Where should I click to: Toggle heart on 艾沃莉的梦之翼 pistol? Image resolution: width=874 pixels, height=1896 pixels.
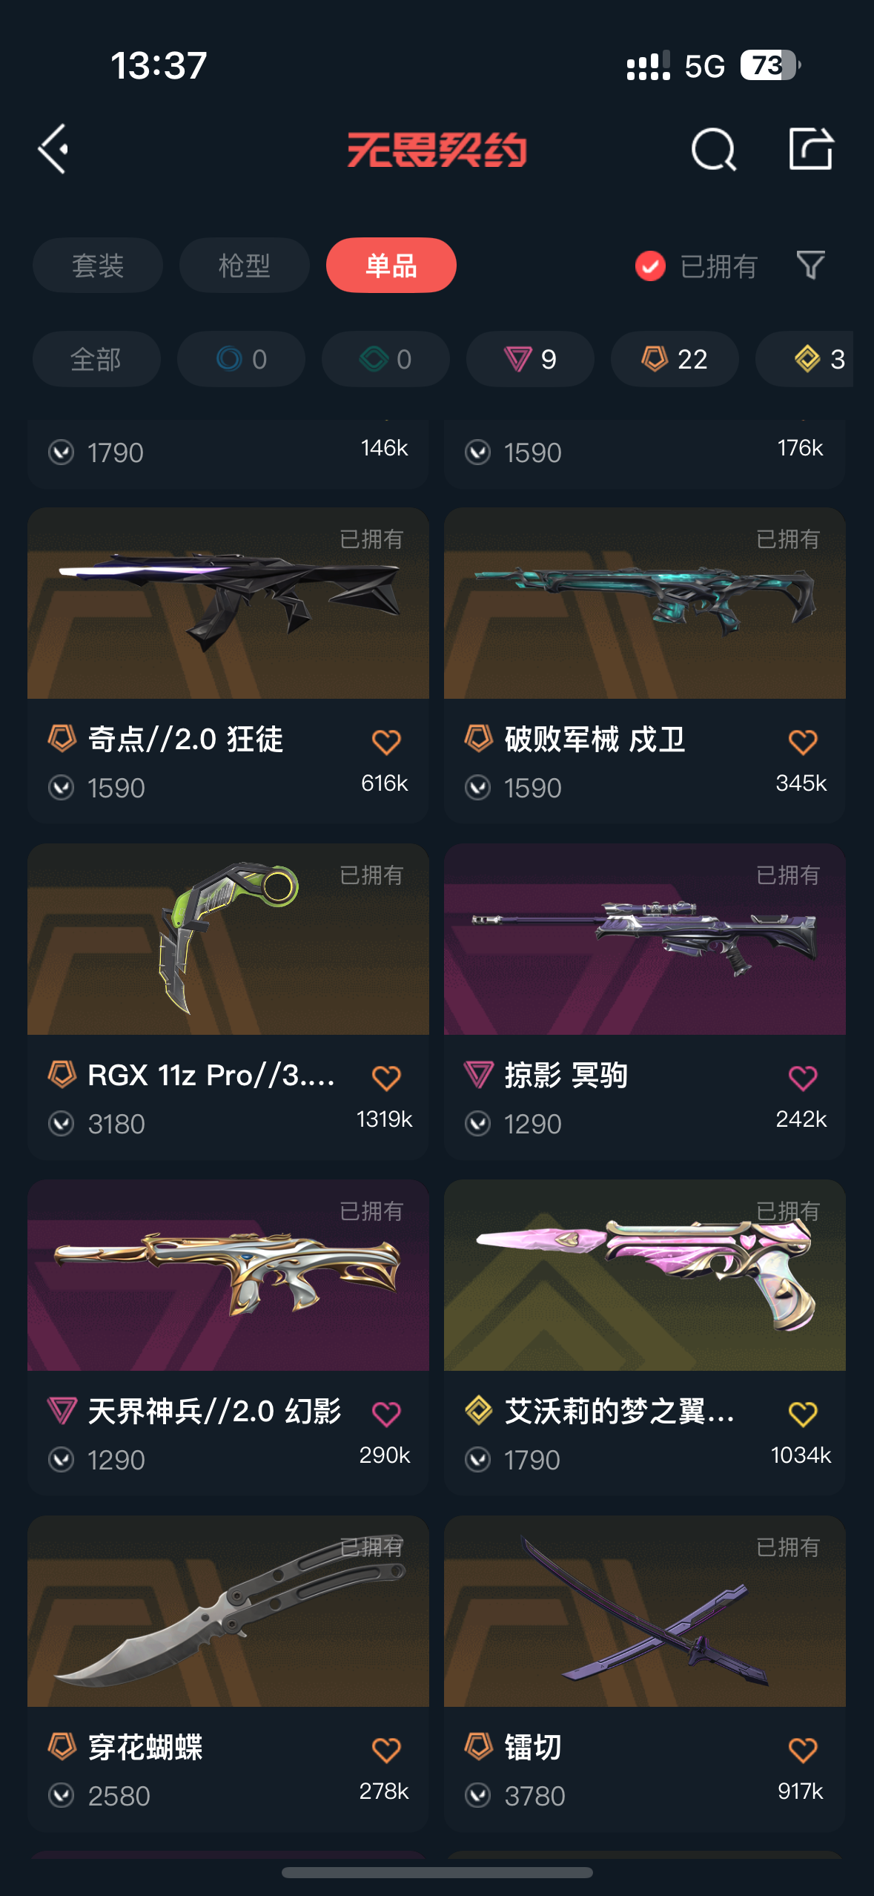(x=803, y=1414)
